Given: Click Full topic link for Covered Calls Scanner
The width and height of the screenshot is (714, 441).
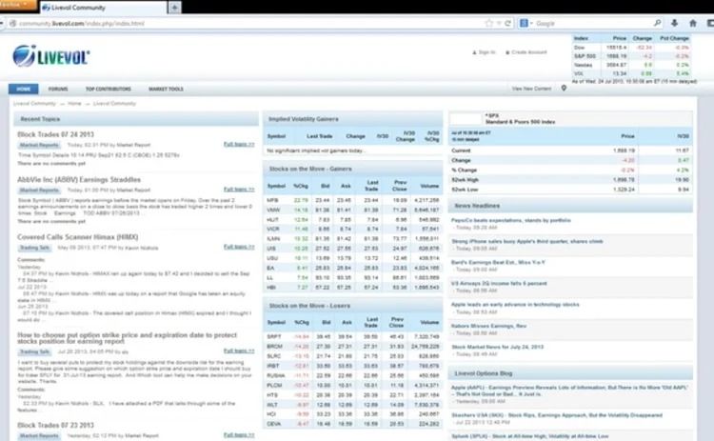Looking at the screenshot, I should coord(239,247).
